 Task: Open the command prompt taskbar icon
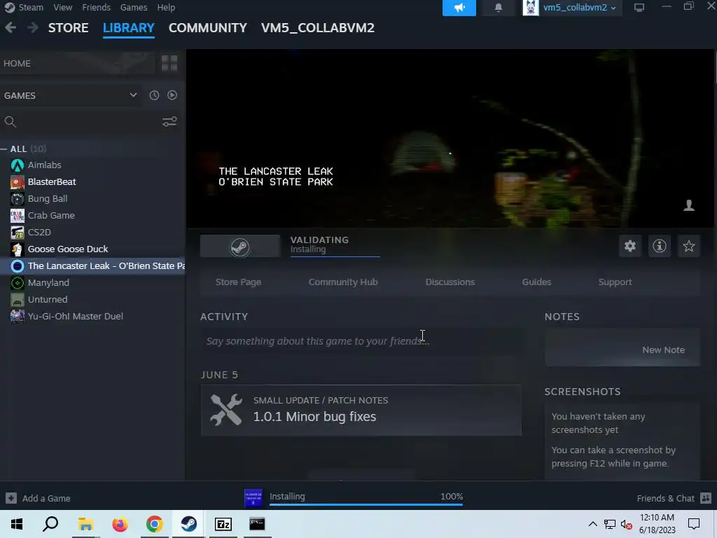tap(258, 524)
